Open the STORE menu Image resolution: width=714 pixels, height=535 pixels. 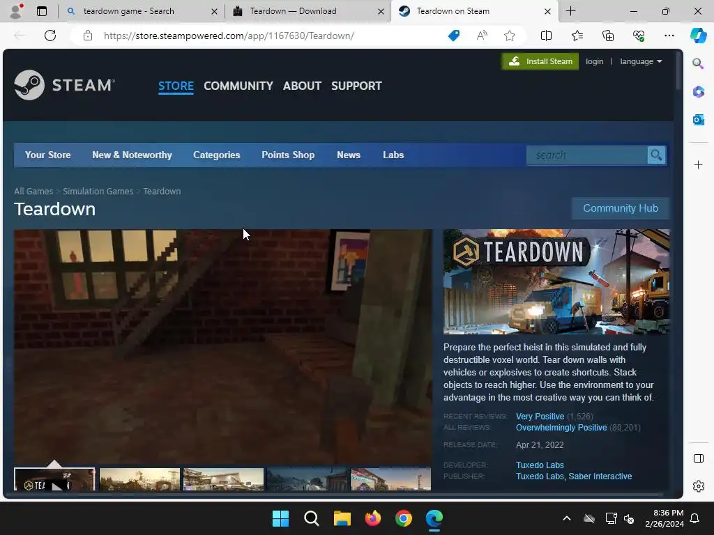[176, 86]
